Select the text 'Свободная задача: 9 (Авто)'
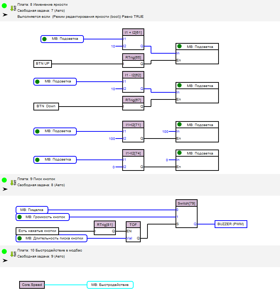Viewport: 280px width, 298px height. point(41,256)
